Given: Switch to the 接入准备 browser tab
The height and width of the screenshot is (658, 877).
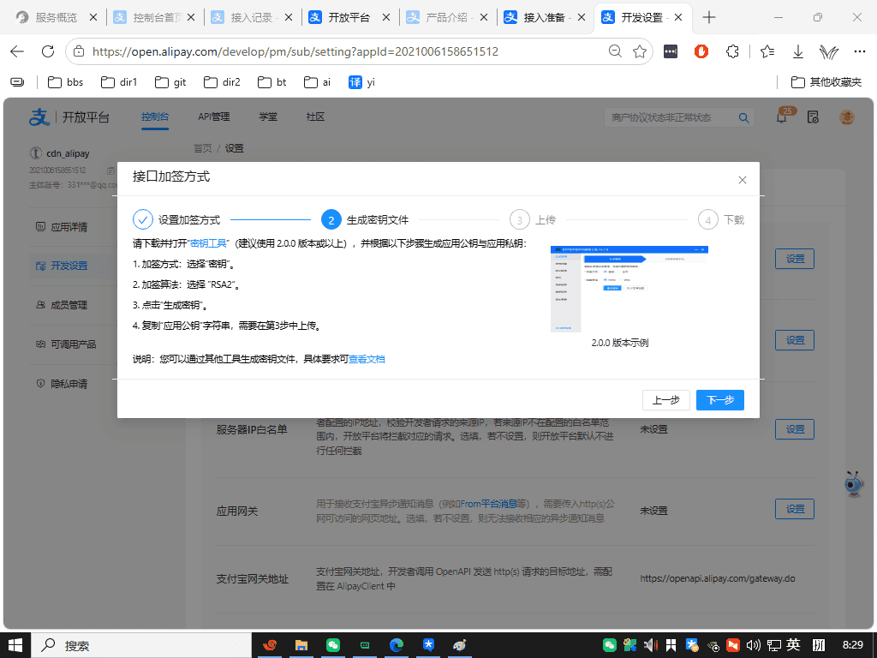Looking at the screenshot, I should 544,17.
